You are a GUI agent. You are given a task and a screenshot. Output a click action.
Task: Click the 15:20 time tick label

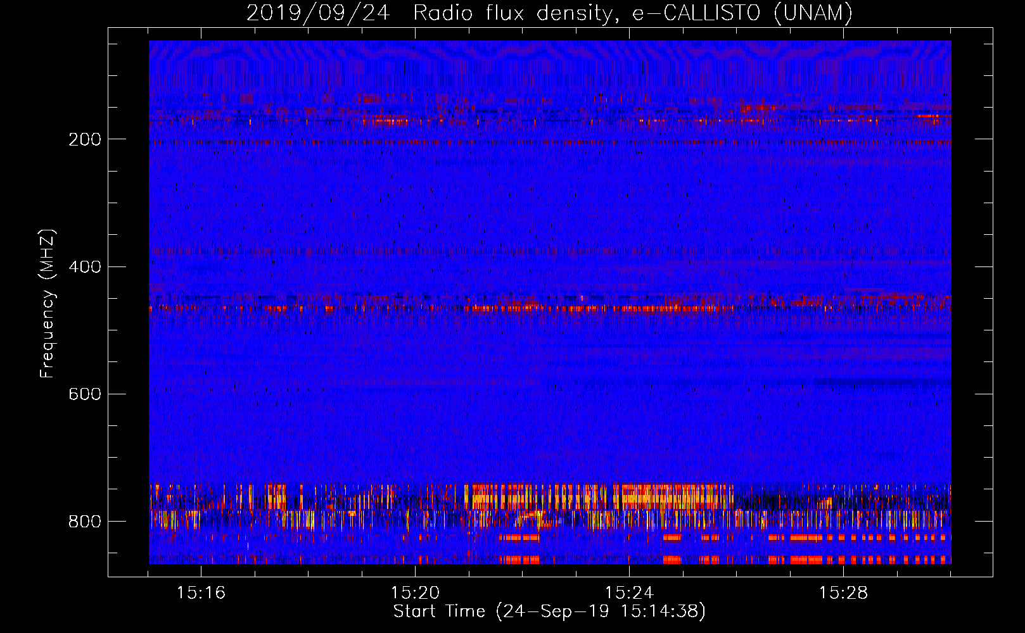[415, 592]
